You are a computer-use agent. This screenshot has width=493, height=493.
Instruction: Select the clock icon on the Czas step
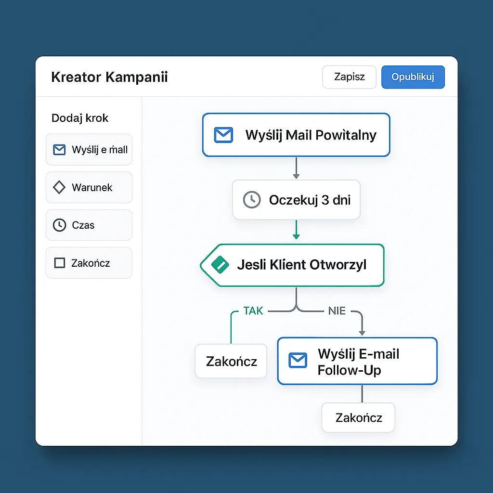click(x=59, y=225)
